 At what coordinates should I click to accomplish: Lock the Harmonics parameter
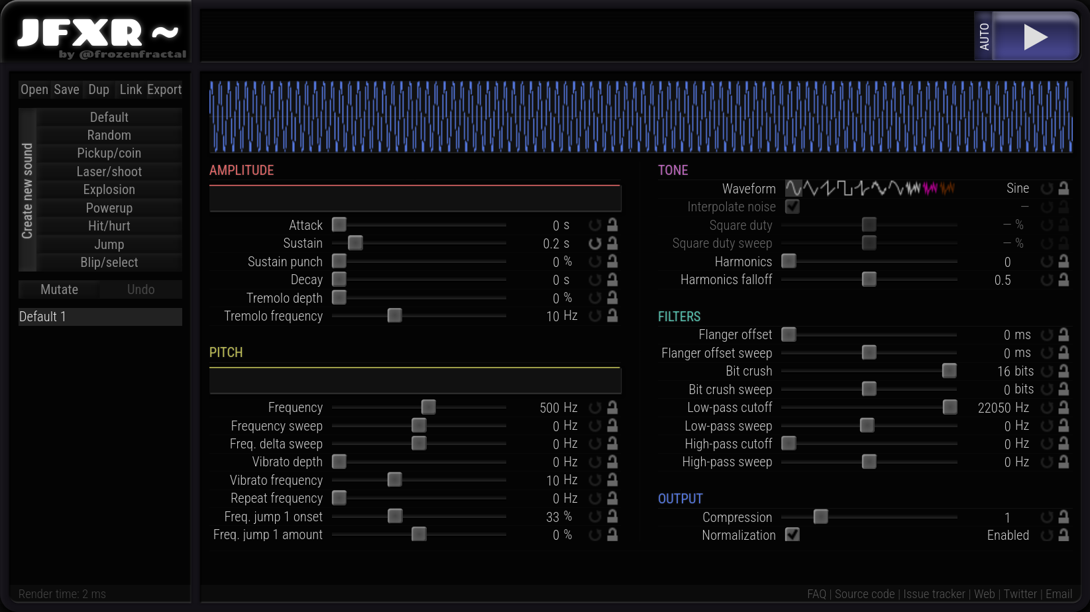tap(1063, 262)
